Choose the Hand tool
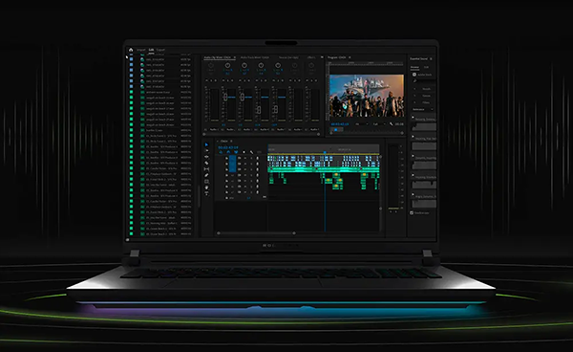Image resolution: width=573 pixels, height=352 pixels. [x=206, y=187]
